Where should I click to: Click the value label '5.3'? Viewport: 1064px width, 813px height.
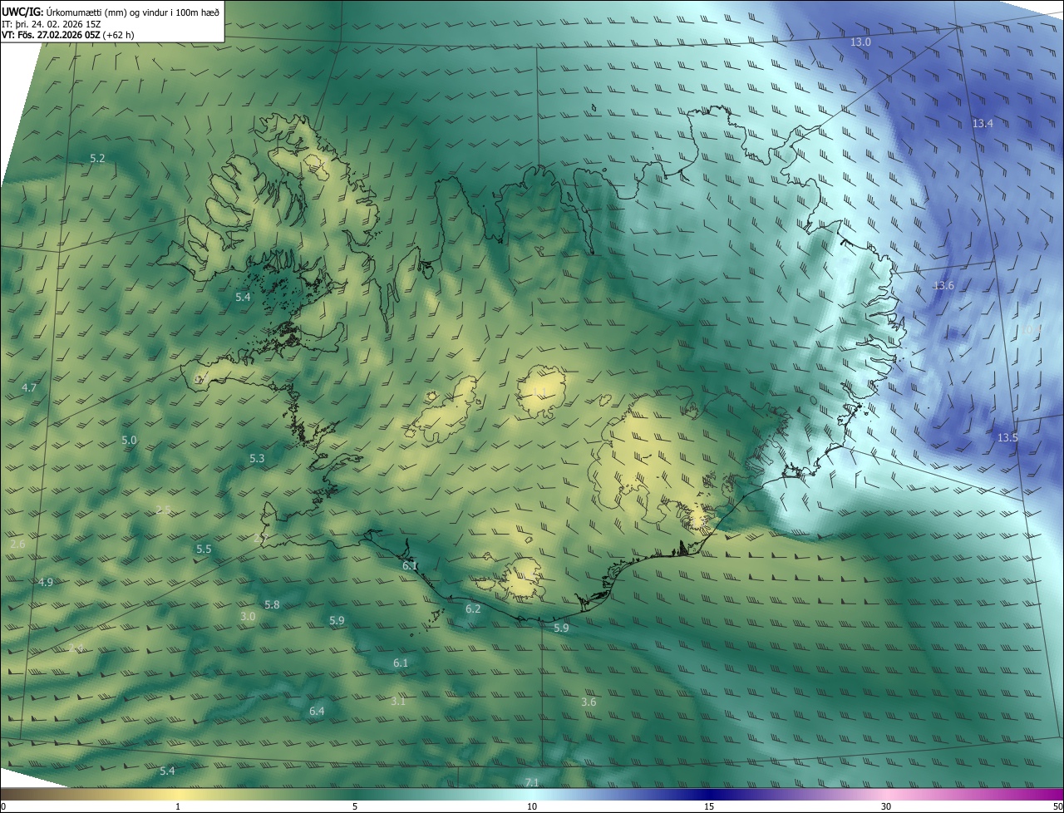click(257, 458)
